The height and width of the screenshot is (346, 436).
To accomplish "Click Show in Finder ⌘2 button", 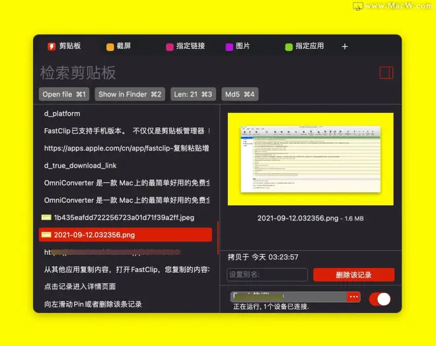I will pos(130,94).
